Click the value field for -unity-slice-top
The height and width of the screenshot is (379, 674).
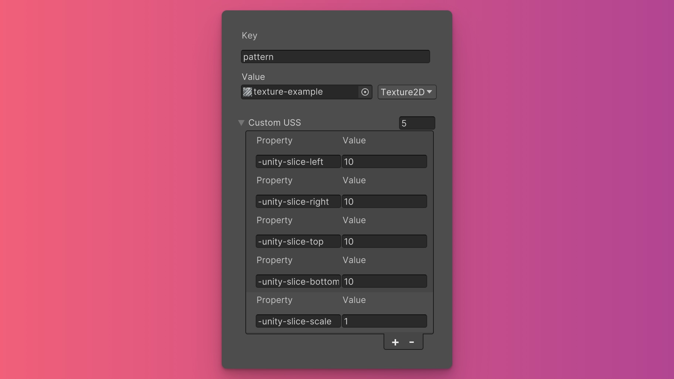(x=384, y=241)
